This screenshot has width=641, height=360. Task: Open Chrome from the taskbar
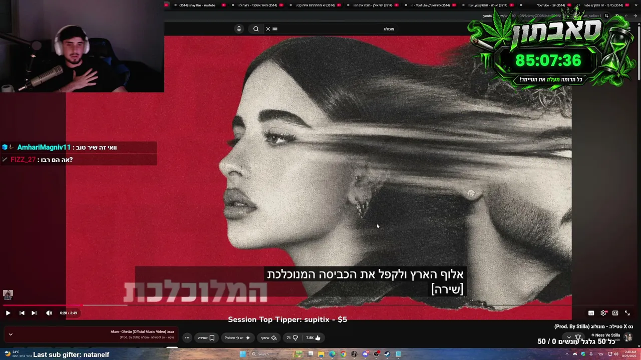point(343,354)
